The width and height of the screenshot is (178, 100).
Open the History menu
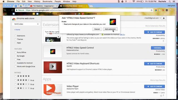[37, 1]
